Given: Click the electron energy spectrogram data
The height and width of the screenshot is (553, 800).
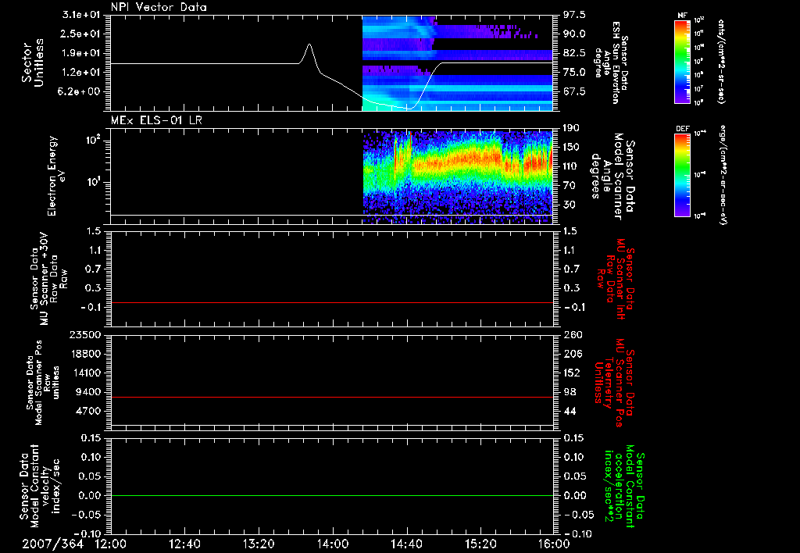Looking at the screenshot, I should click(458, 177).
